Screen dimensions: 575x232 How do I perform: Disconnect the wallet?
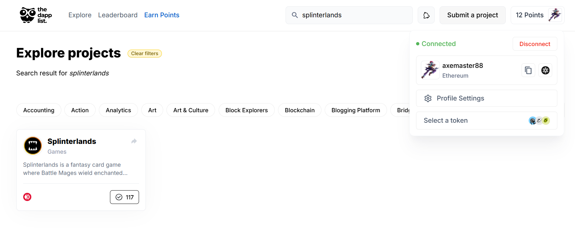535,44
